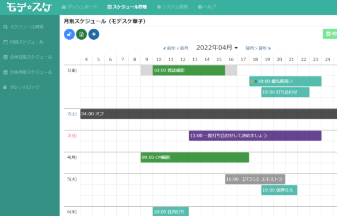Click the 1(金) date label
This screenshot has width=337, height=216.
72,70
